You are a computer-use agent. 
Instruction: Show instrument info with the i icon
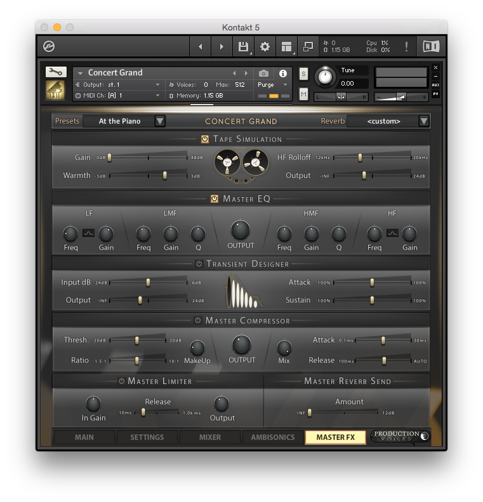(x=282, y=74)
